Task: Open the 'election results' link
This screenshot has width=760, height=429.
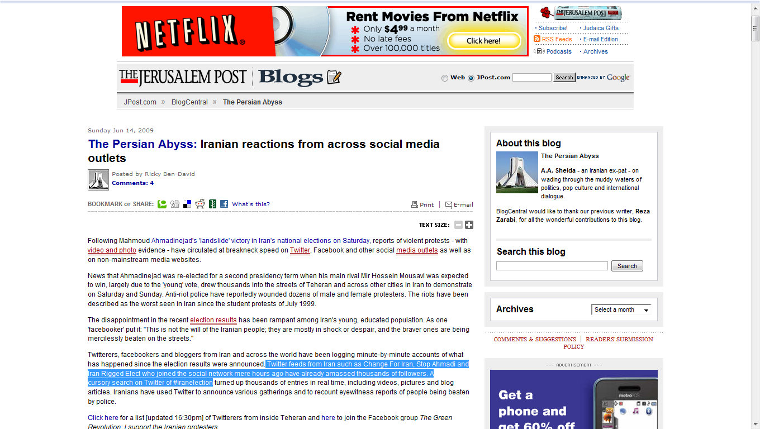Action: click(x=213, y=320)
